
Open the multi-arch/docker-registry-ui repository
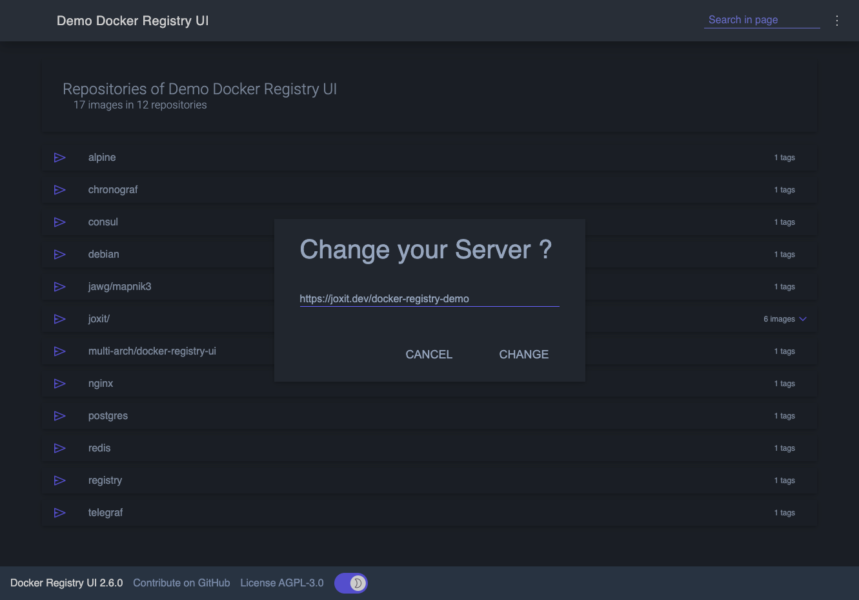tap(429, 351)
